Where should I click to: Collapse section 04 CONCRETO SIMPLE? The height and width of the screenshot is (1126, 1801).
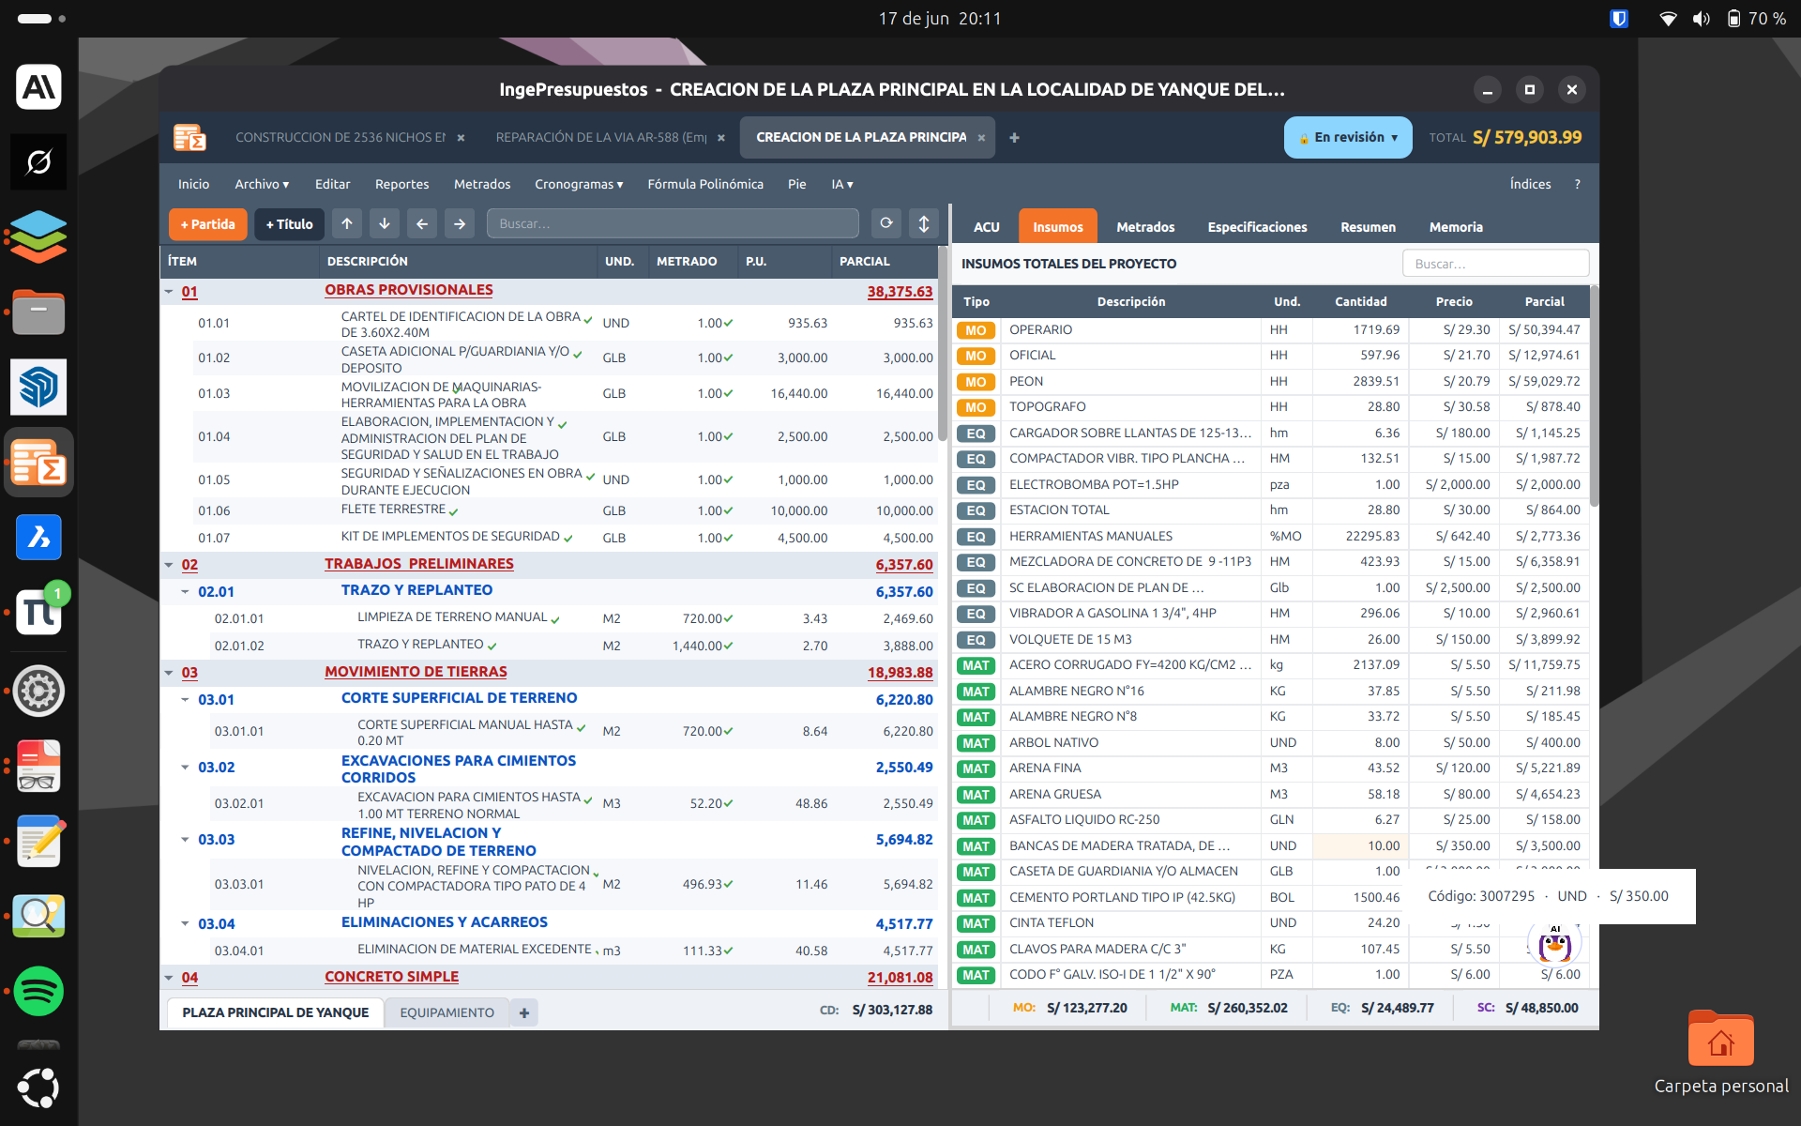point(169,978)
